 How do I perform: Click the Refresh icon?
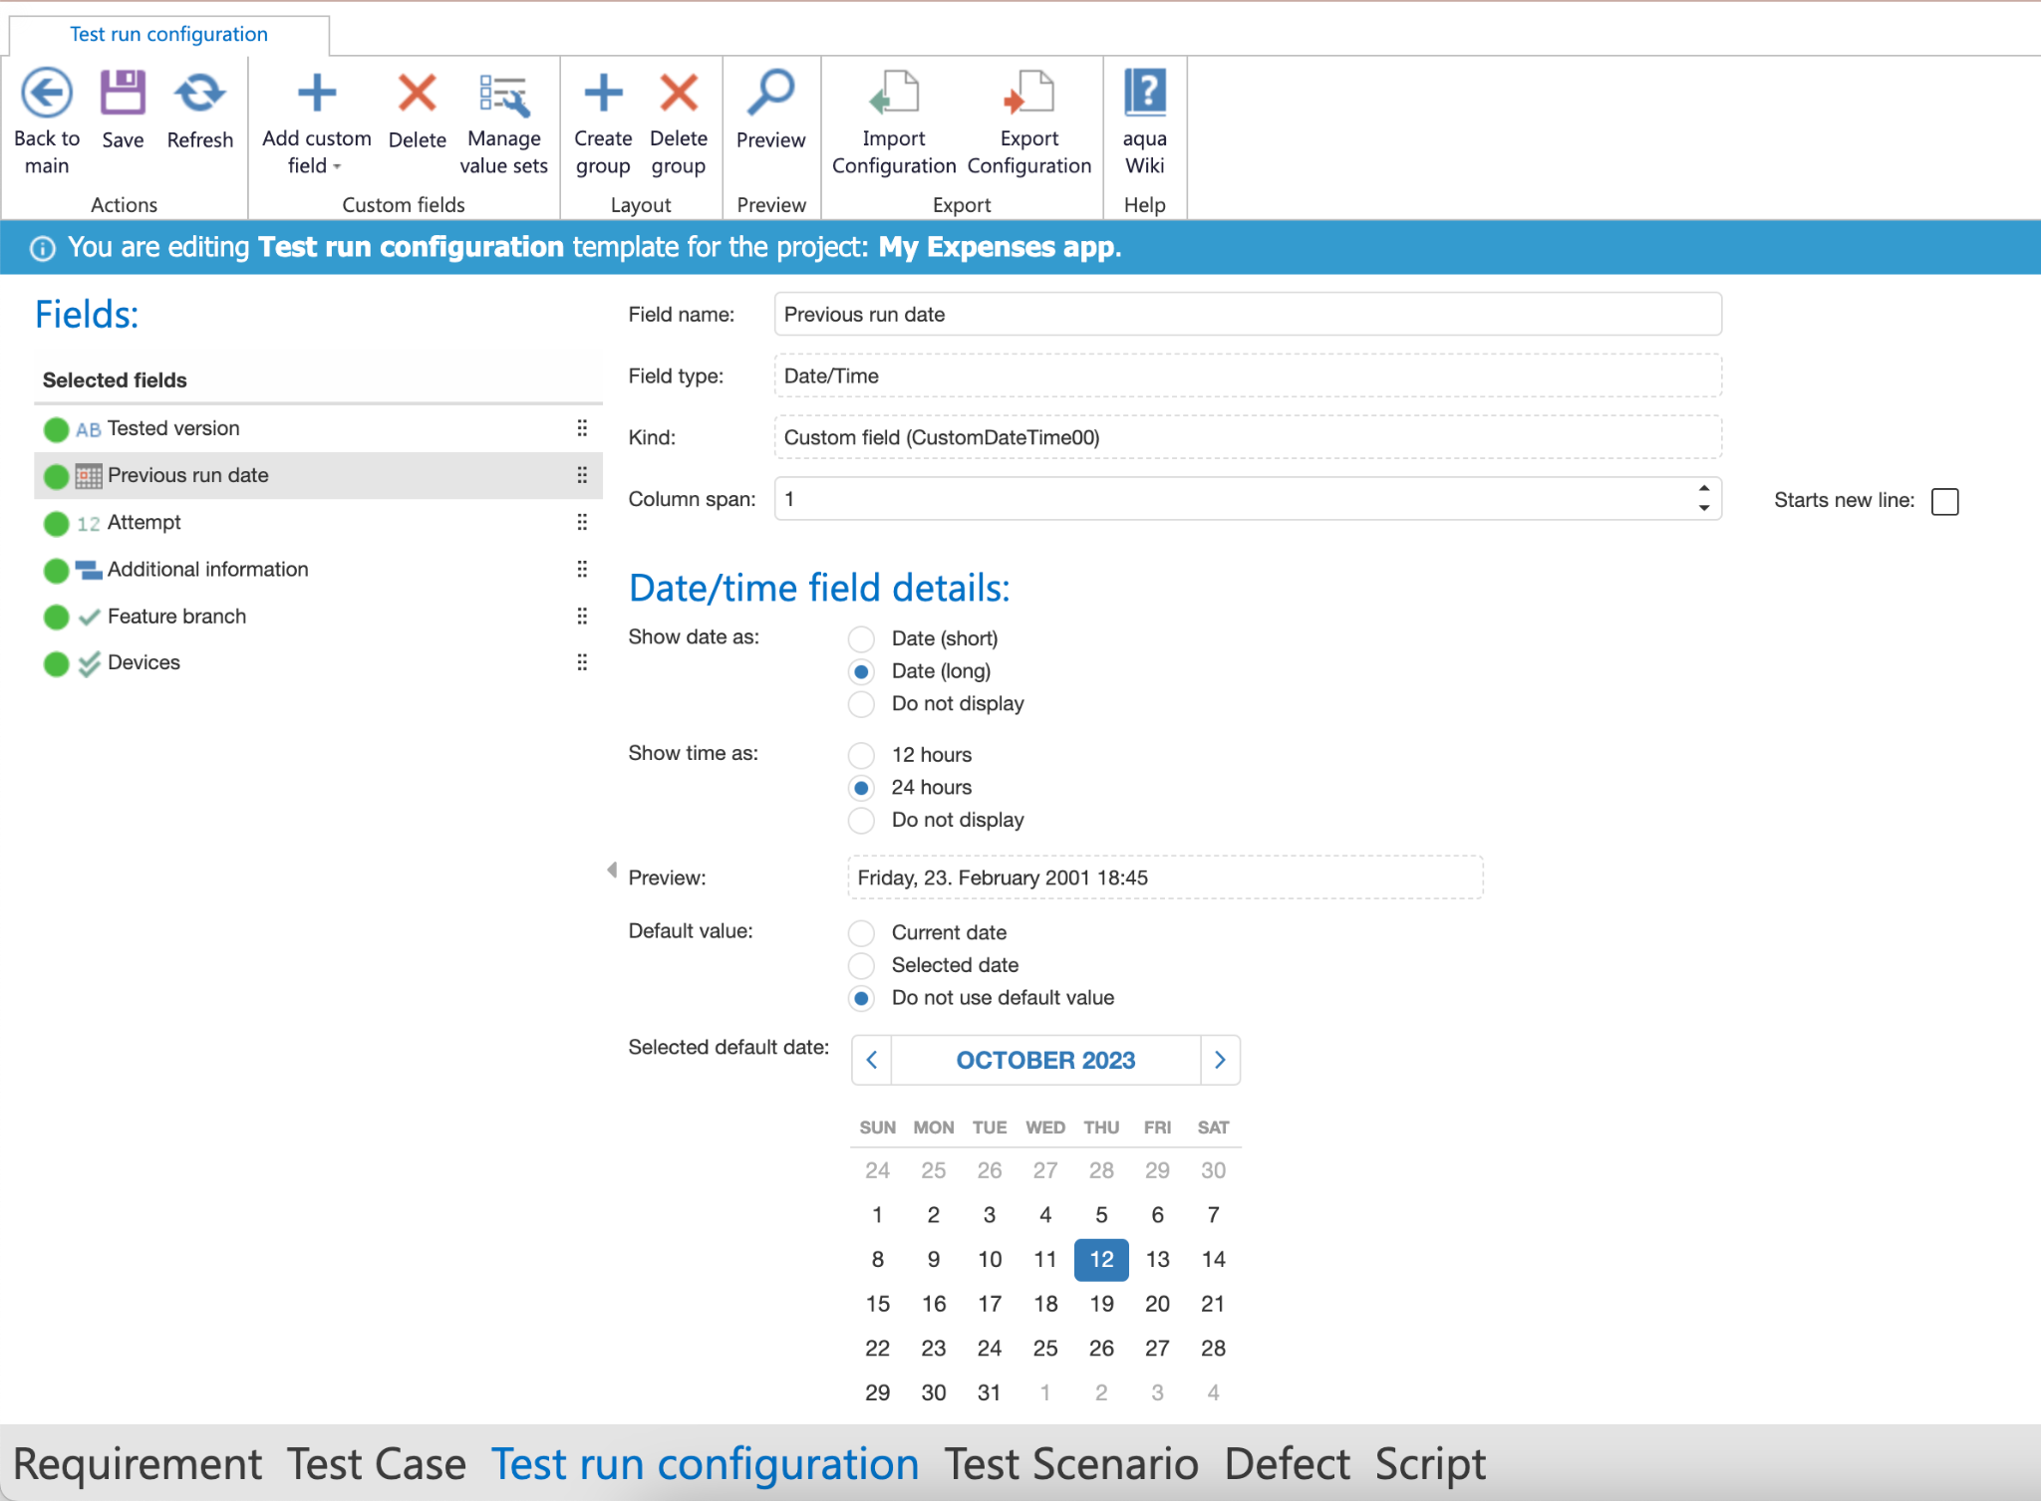click(x=199, y=95)
